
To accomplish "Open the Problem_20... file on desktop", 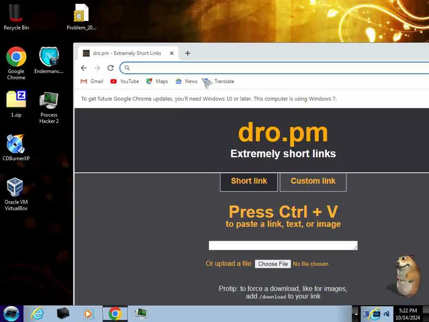I will point(81,16).
